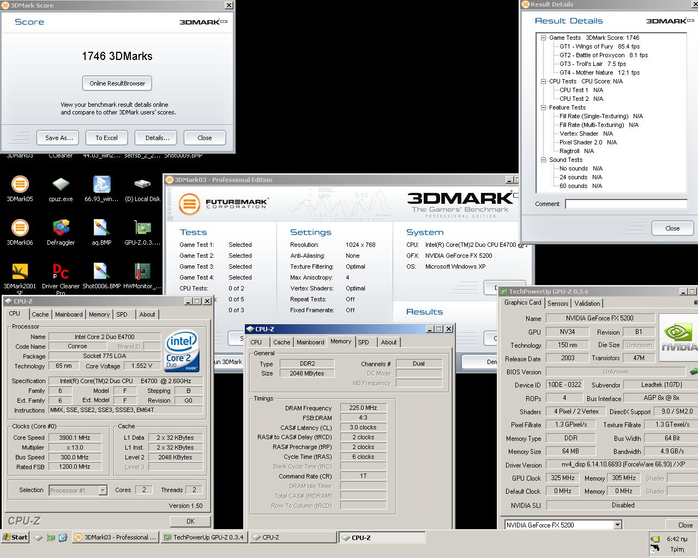Image resolution: width=698 pixels, height=558 pixels.
Task: Click the Intel Core 2 Duo logo
Action: pos(182,351)
